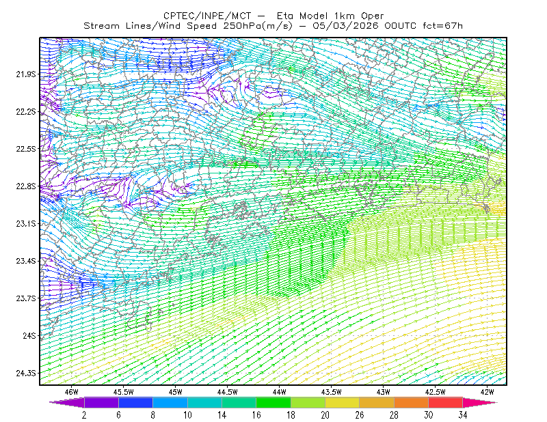Click the yellow 20–26 legend segment
The image size is (547, 422).
(343, 402)
